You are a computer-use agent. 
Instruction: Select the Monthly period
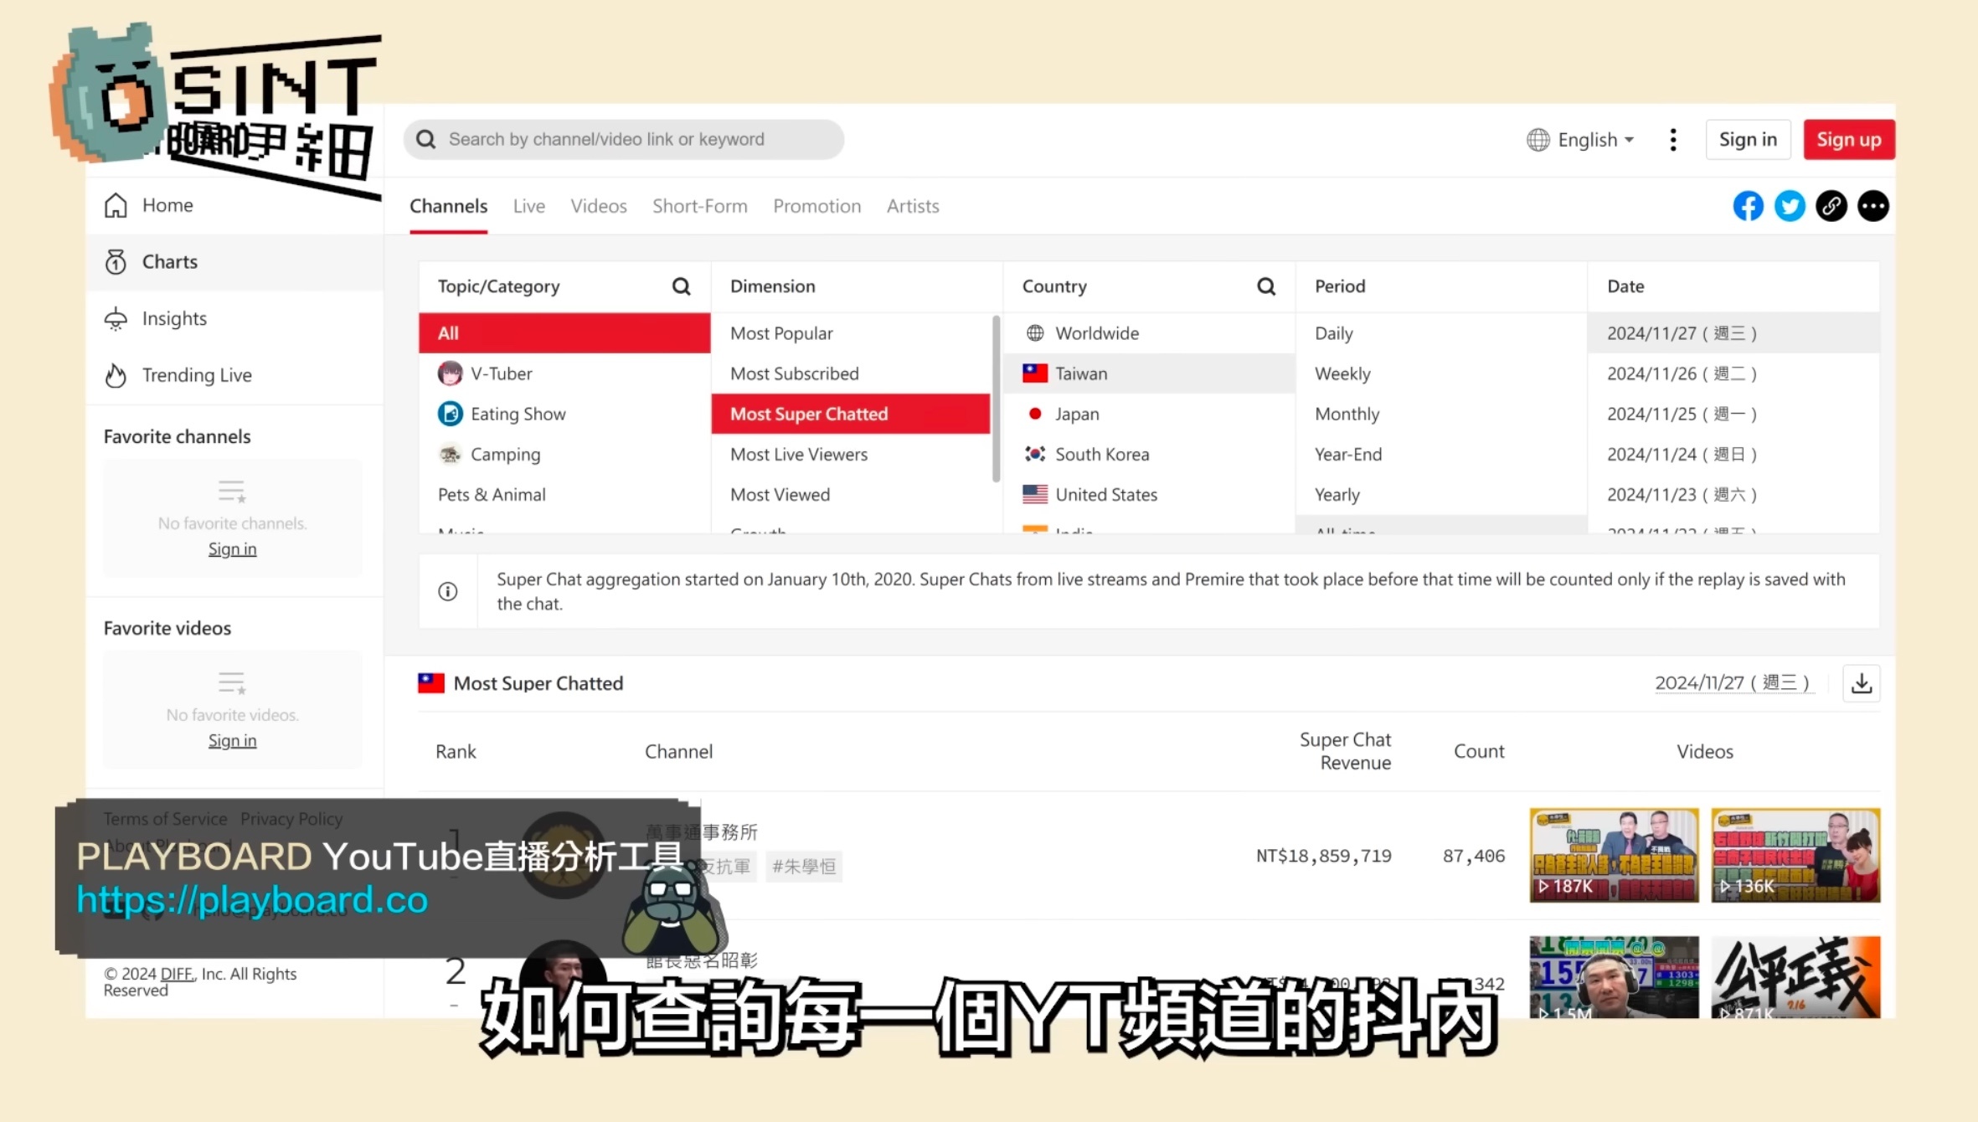1441,414
